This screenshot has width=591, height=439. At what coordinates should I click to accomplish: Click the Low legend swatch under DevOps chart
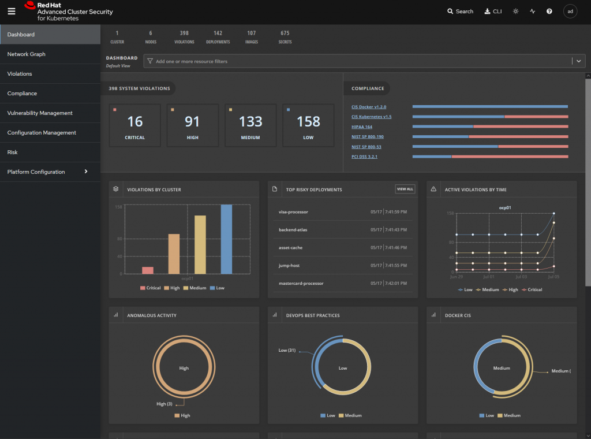click(x=323, y=415)
